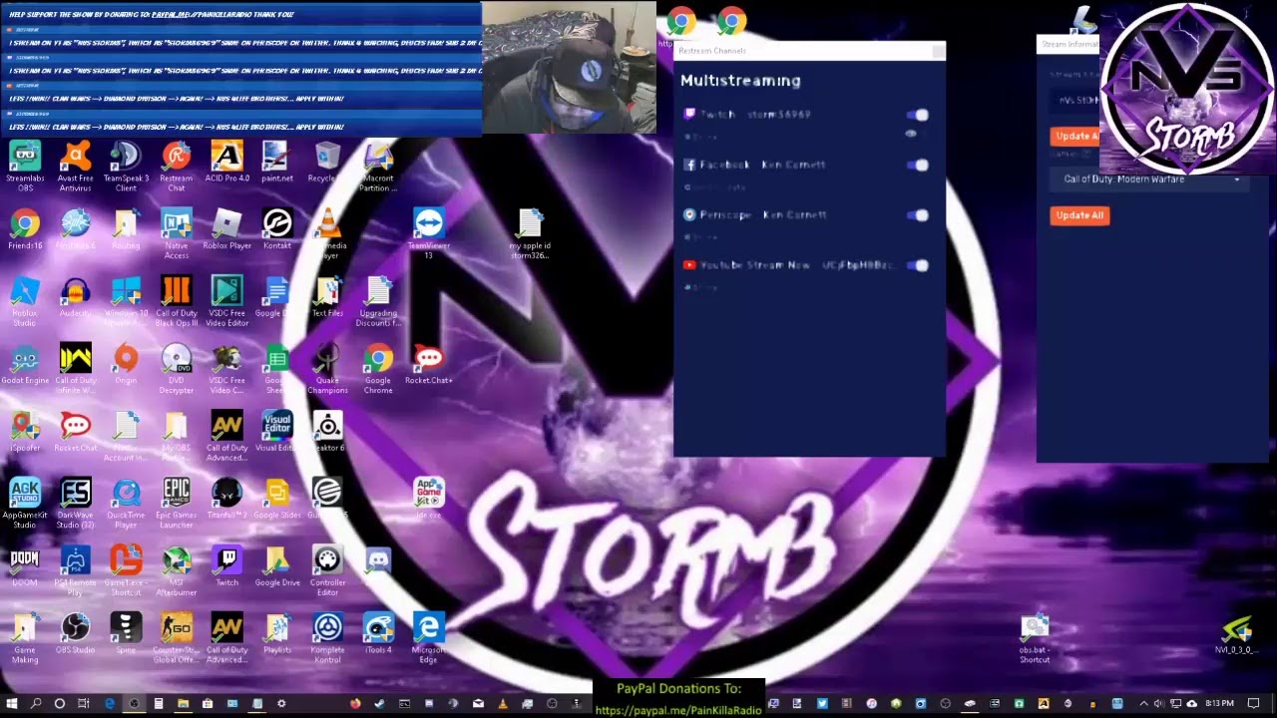Open the Counter-Strike Global Offensive icon
Image resolution: width=1277 pixels, height=718 pixels.
(177, 639)
